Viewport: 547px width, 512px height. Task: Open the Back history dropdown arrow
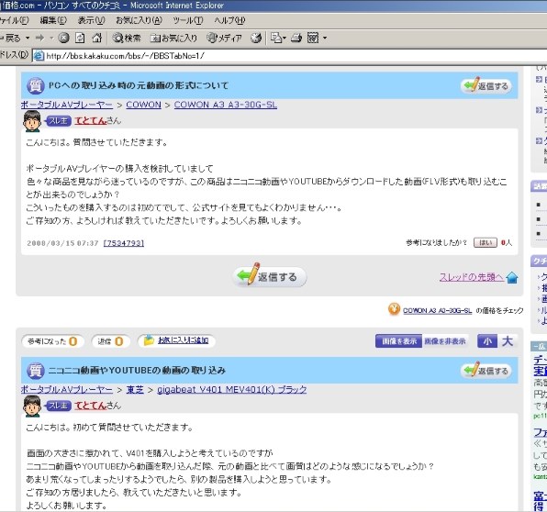[28, 38]
